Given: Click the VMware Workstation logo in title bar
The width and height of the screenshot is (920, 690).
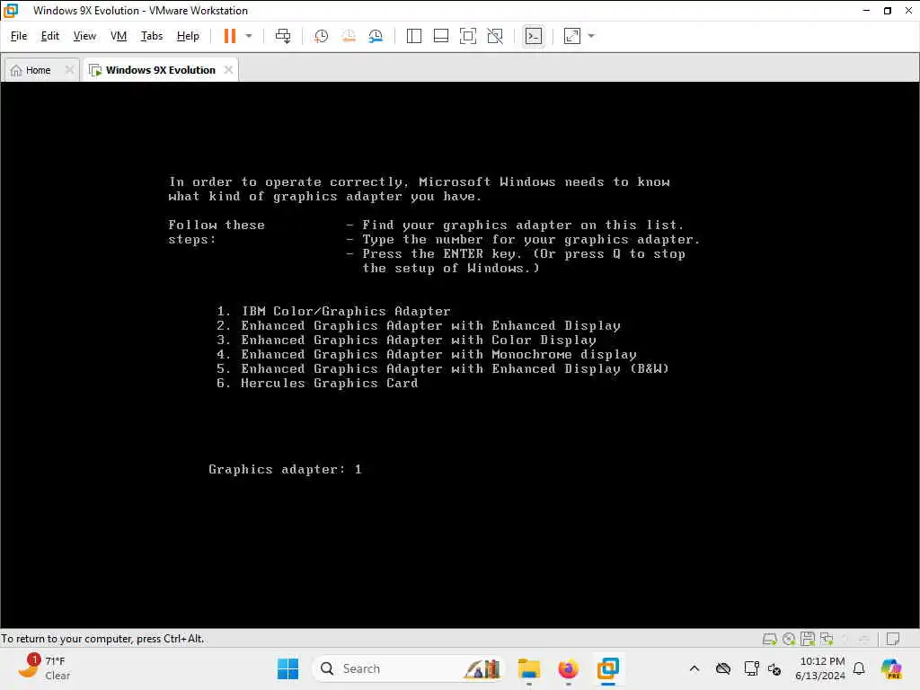Looking at the screenshot, I should [x=11, y=11].
